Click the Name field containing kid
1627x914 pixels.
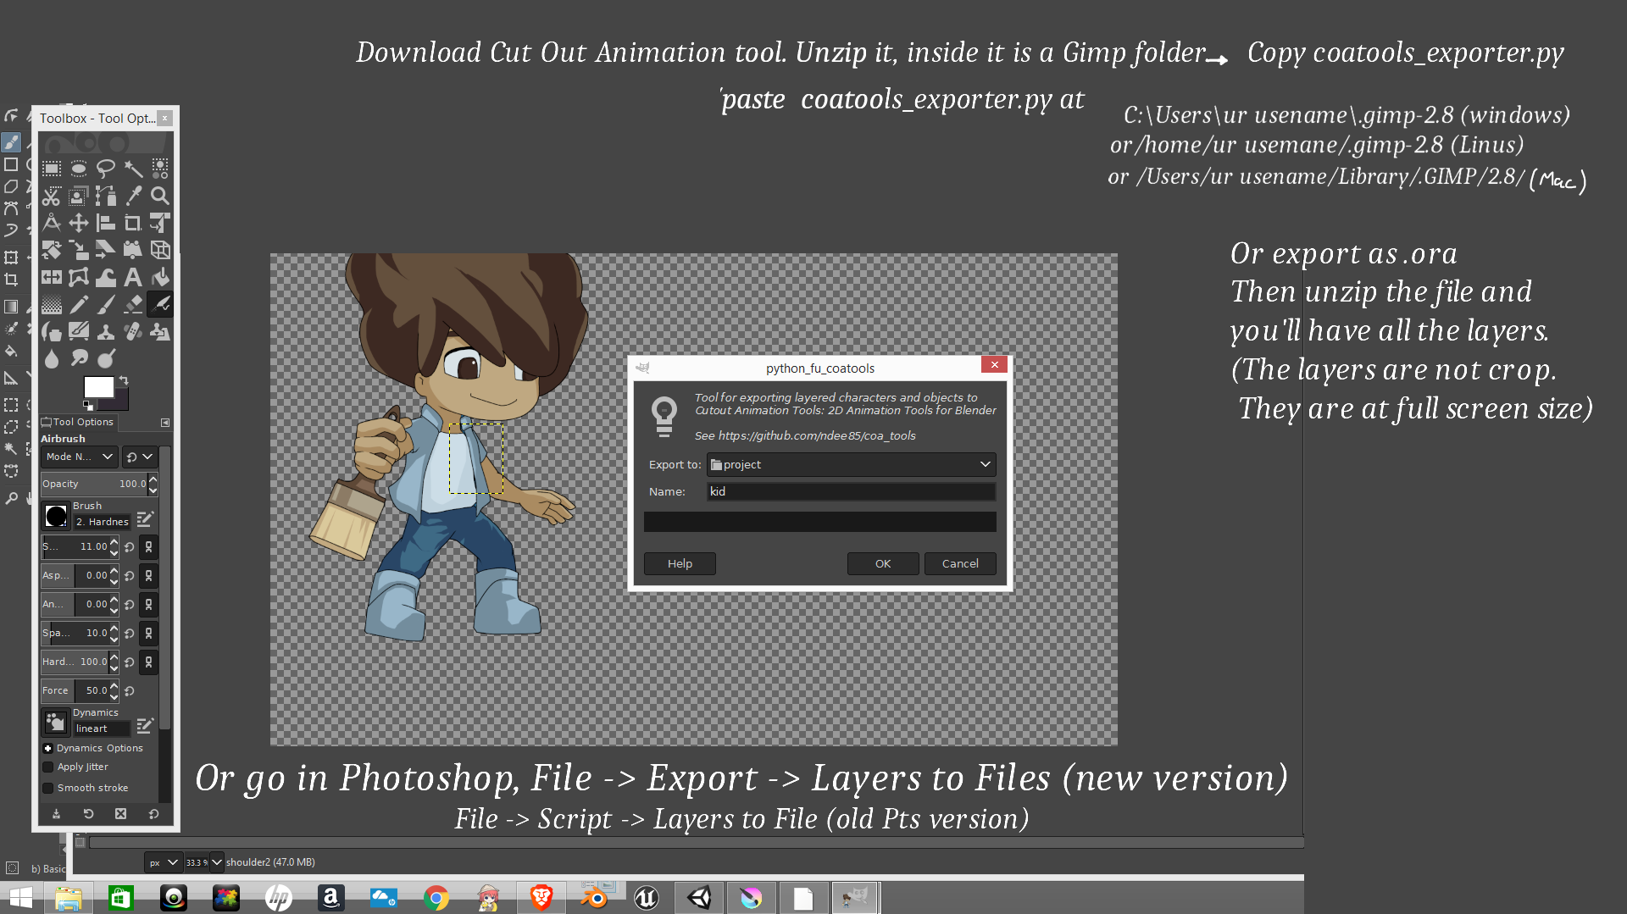851,491
